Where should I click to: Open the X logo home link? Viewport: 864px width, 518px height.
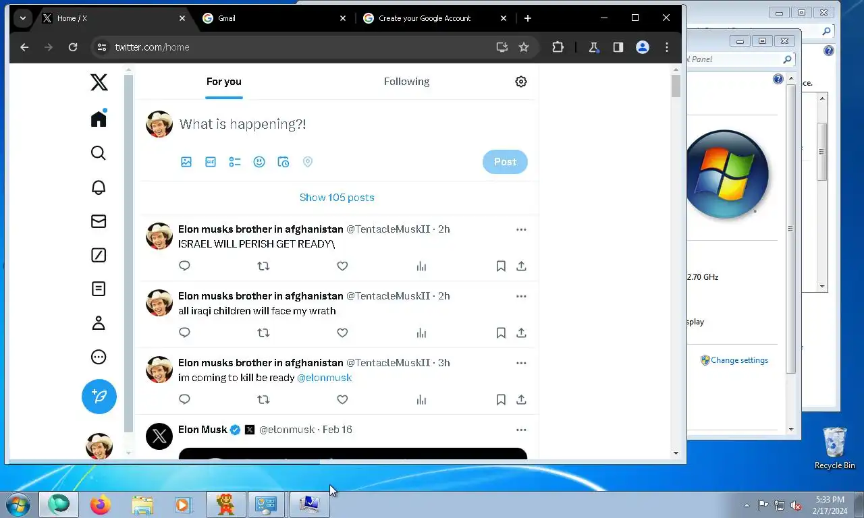point(99,82)
